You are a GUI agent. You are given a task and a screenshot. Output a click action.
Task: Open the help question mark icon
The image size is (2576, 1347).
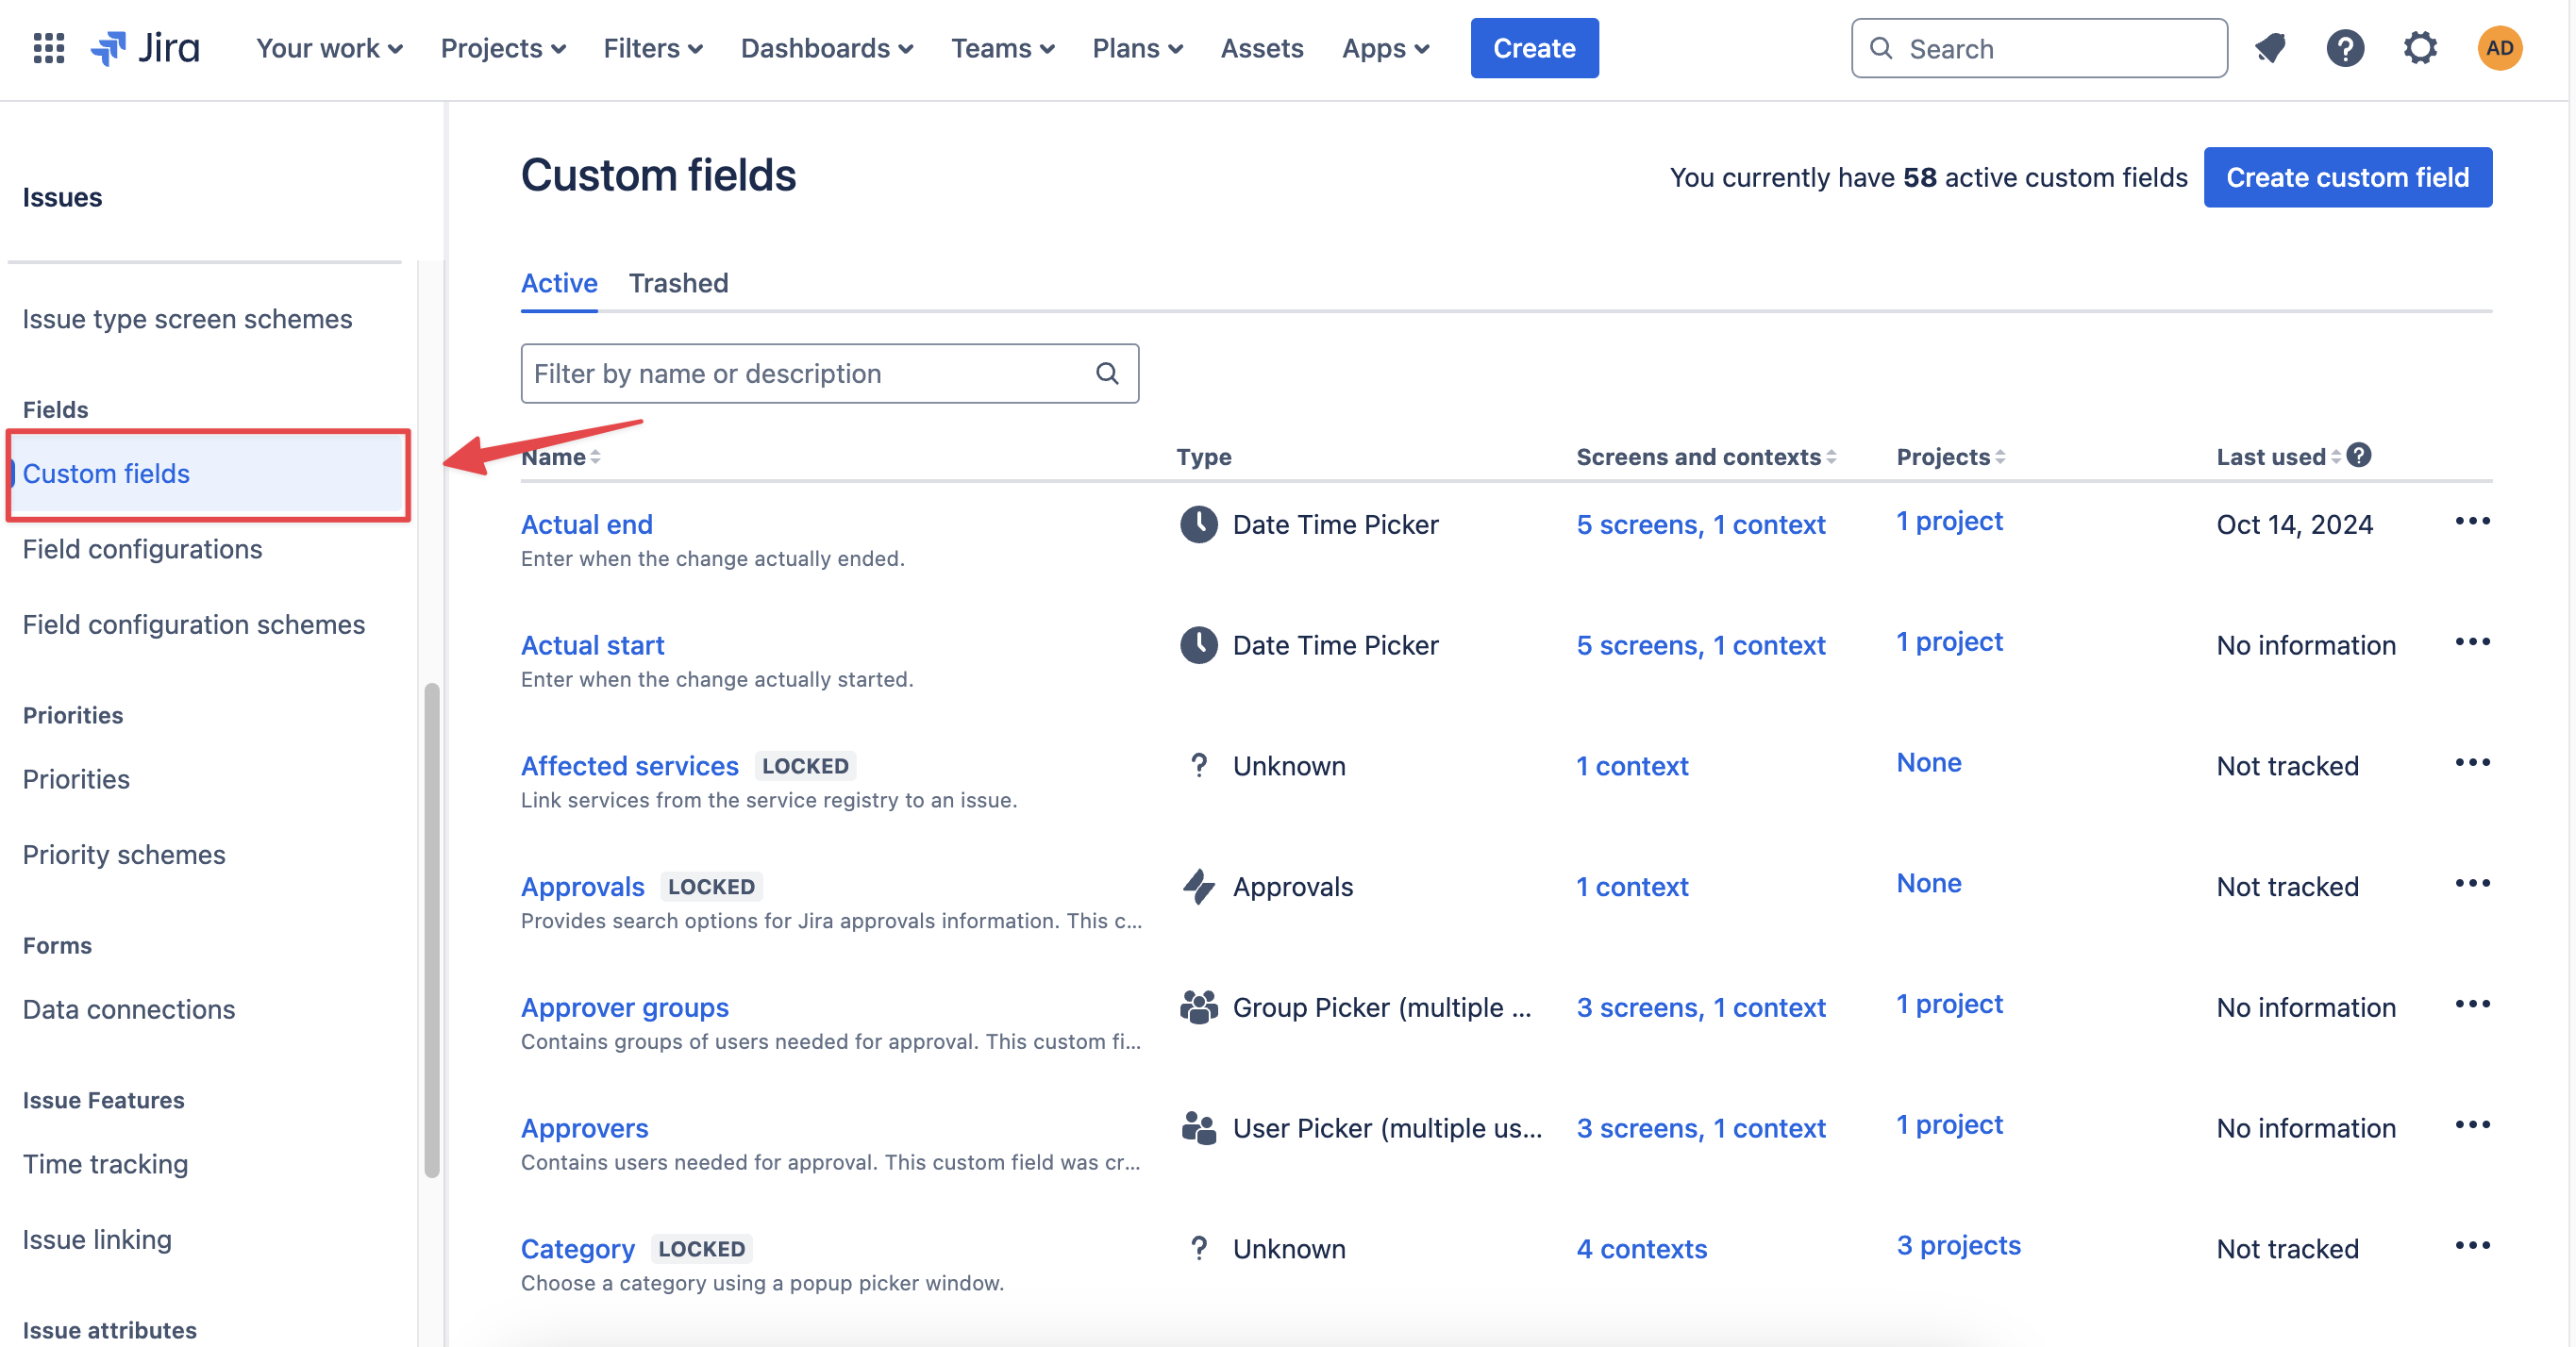tap(2344, 48)
